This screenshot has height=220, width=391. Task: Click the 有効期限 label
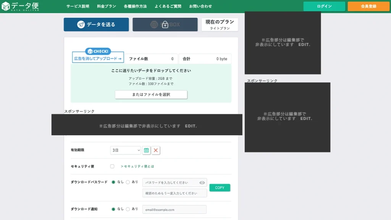click(x=78, y=150)
